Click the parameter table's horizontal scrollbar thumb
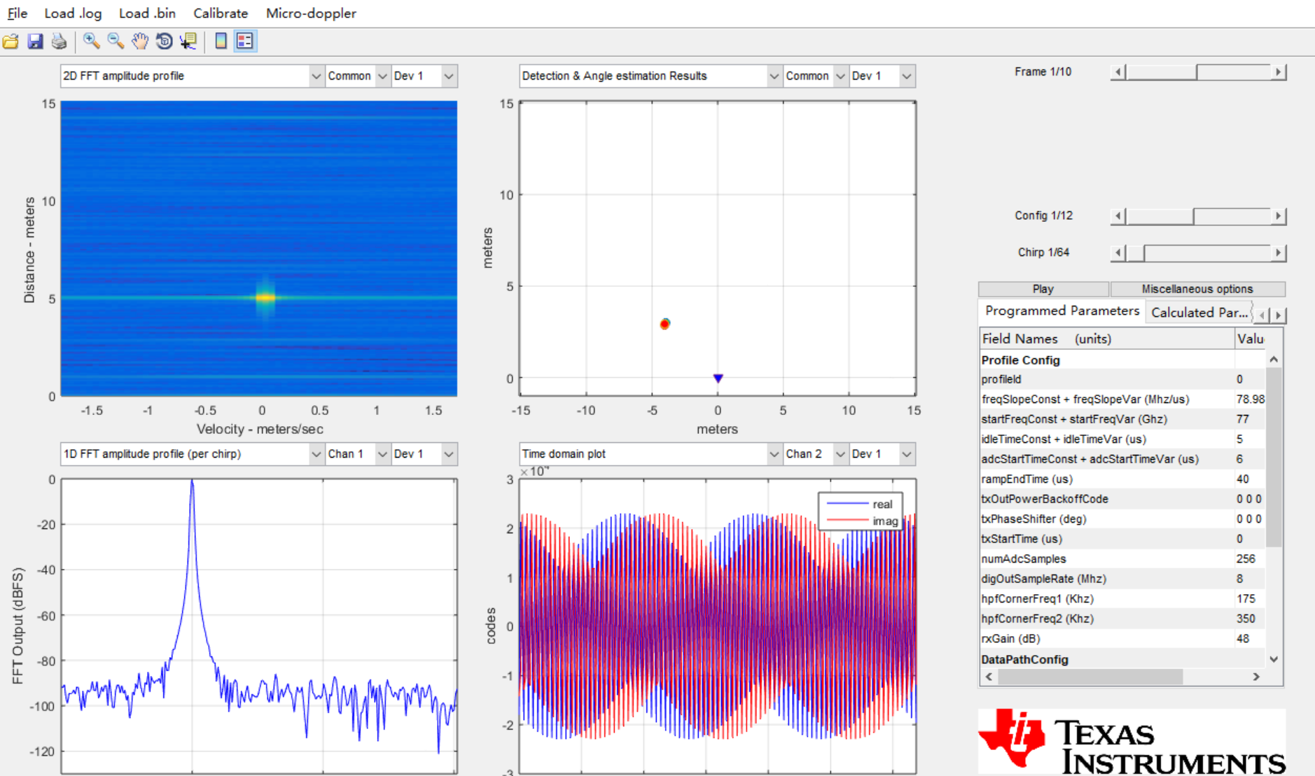 1090,677
